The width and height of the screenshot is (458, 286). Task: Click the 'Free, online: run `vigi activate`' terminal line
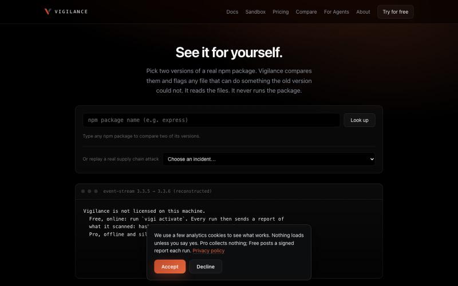click(x=187, y=219)
